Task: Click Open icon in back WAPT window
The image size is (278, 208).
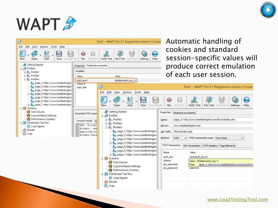Action: pyautogui.click(x=34, y=55)
